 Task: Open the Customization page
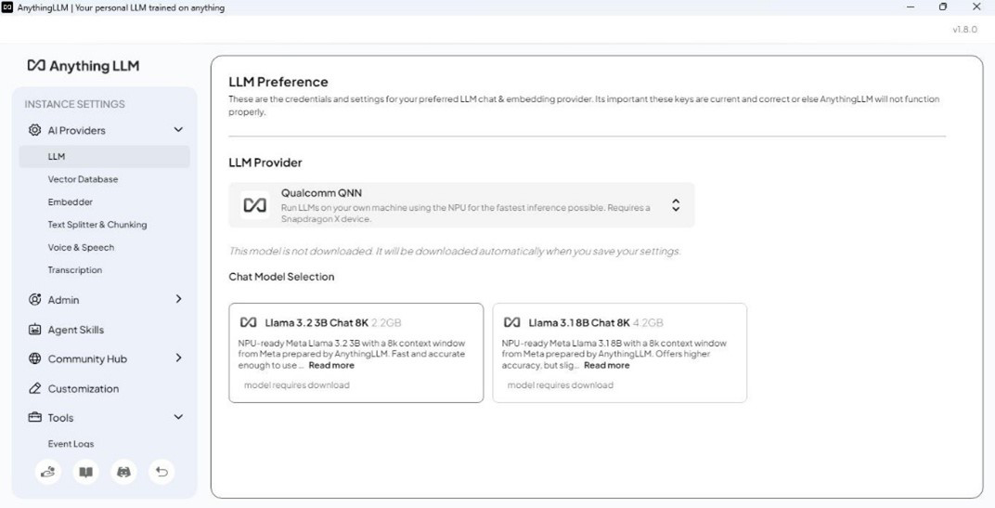(x=84, y=388)
